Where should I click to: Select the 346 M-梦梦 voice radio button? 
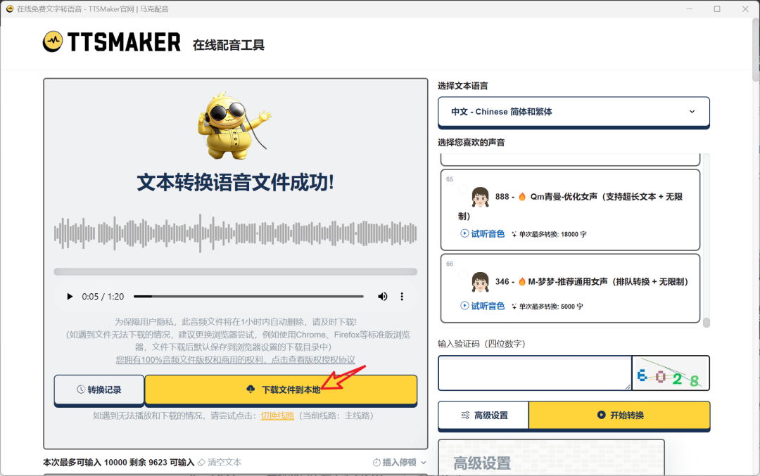coord(463,274)
